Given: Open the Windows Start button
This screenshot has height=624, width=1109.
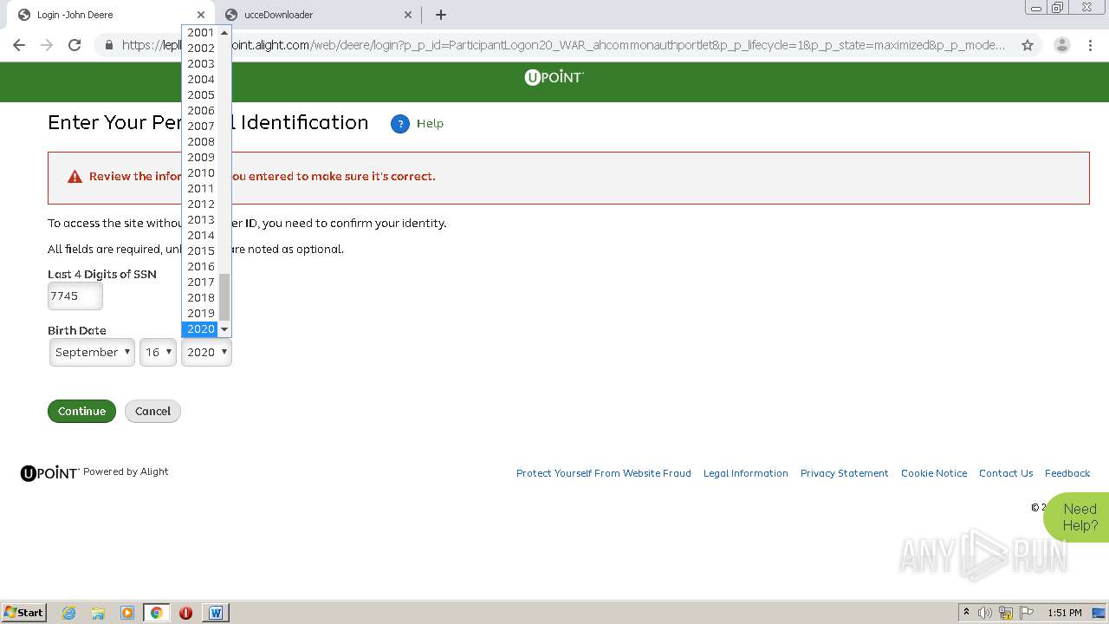Looking at the screenshot, I should point(23,612).
